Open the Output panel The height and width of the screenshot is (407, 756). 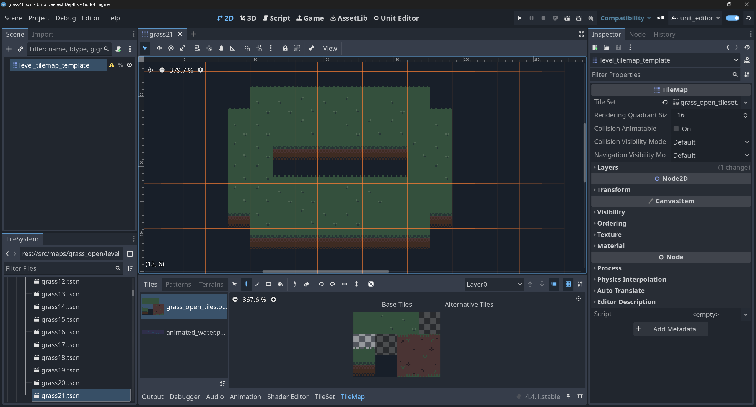tap(152, 397)
